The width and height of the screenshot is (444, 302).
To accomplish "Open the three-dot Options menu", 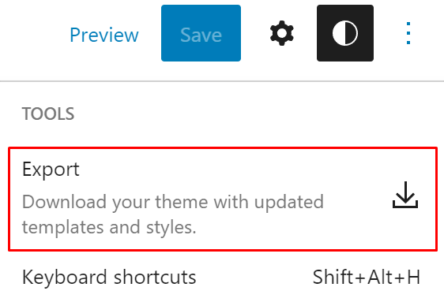I will tap(408, 33).
